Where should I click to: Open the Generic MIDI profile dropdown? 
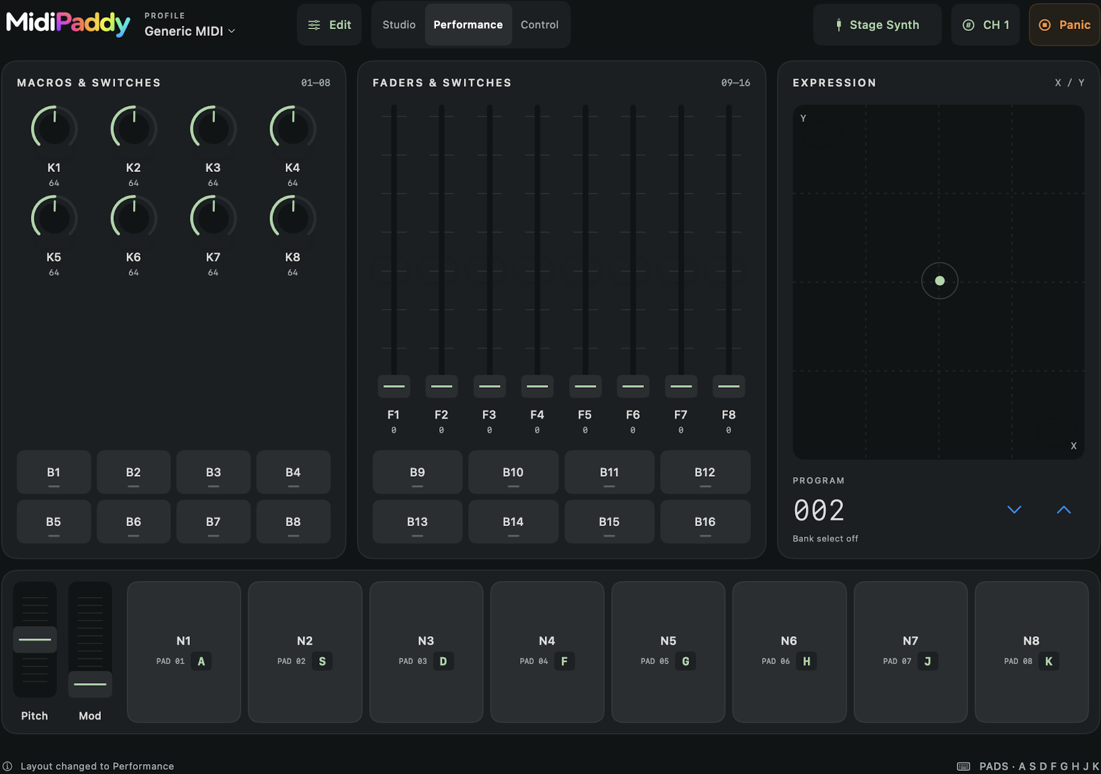tap(190, 31)
